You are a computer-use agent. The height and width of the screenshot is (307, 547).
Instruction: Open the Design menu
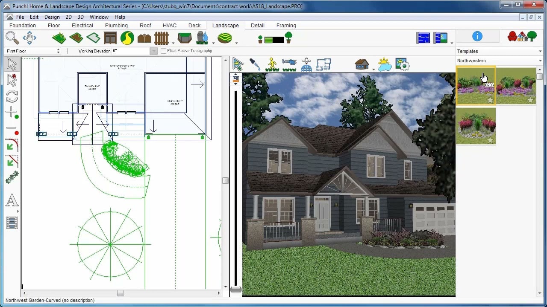pyautogui.click(x=52, y=17)
